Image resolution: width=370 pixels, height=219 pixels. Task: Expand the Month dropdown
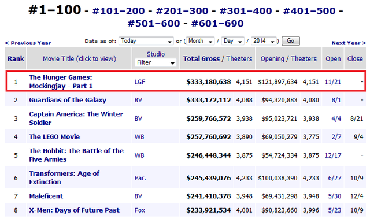coord(201,41)
